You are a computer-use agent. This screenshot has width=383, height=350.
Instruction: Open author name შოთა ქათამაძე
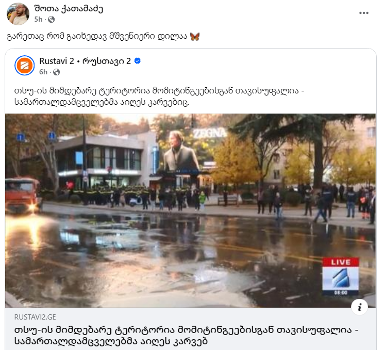pyautogui.click(x=69, y=9)
